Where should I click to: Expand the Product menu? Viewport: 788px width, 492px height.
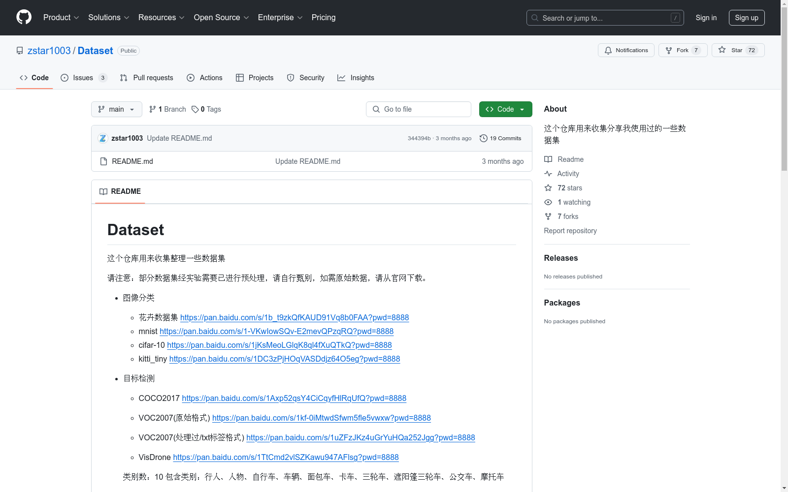click(61, 18)
